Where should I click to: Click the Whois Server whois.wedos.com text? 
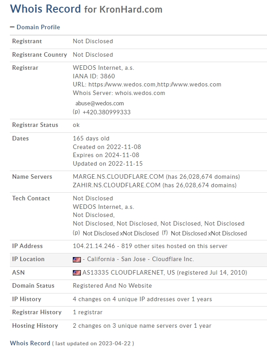[x=119, y=93]
